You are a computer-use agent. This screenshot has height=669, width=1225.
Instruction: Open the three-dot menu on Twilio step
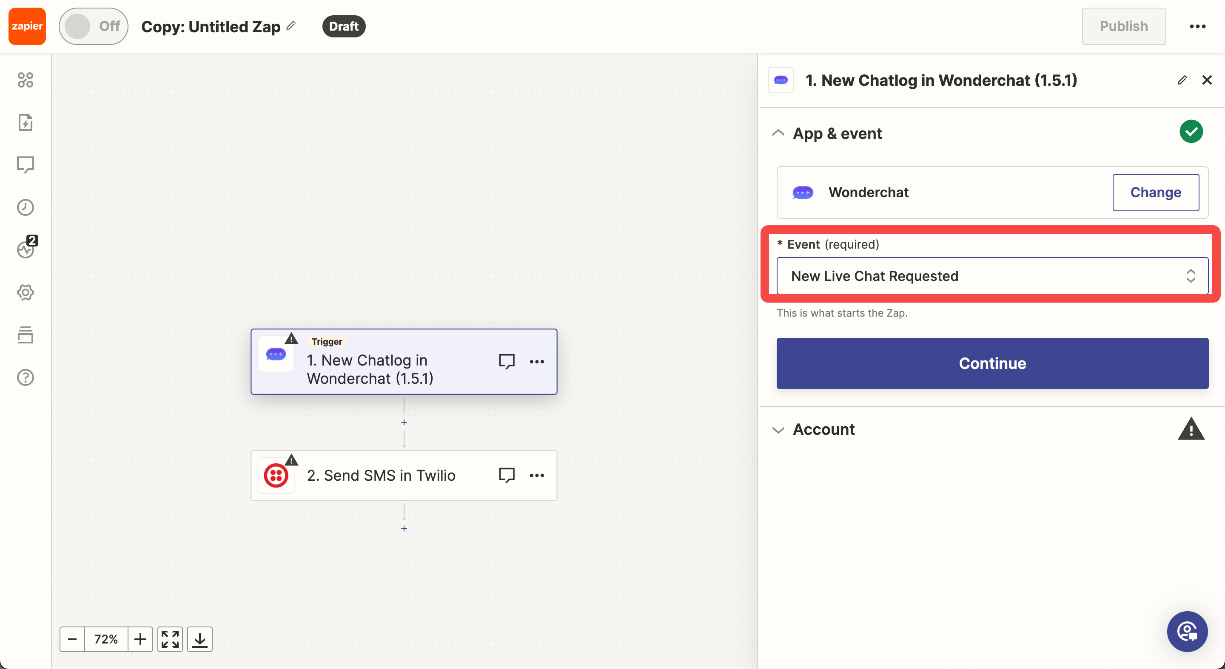(x=536, y=475)
